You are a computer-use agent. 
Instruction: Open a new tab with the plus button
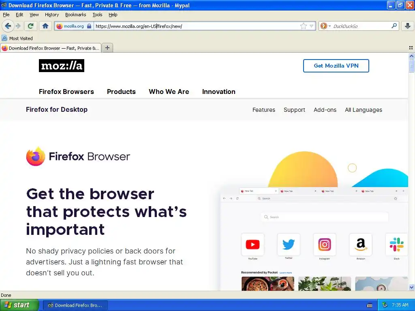tap(107, 48)
